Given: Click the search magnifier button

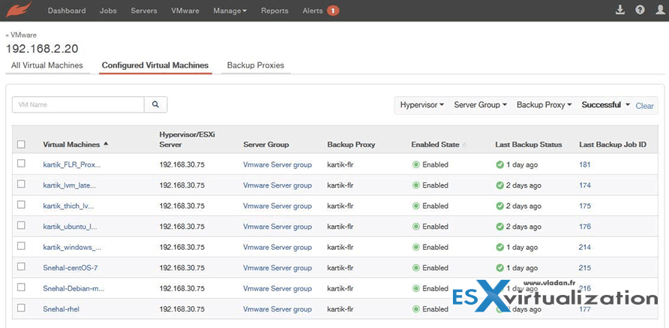Looking at the screenshot, I should click(156, 104).
